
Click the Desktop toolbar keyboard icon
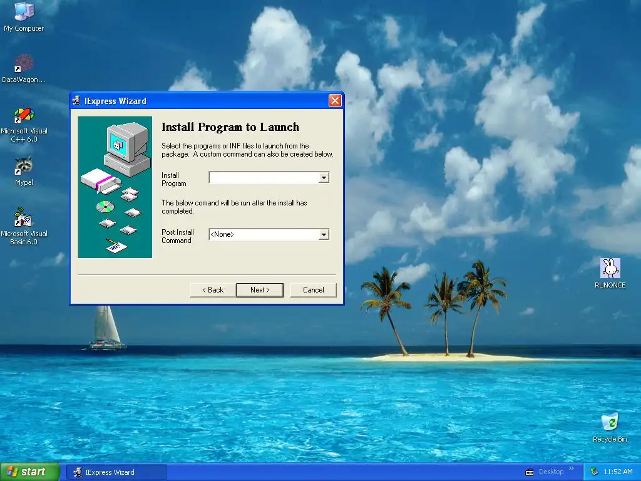(x=530, y=472)
